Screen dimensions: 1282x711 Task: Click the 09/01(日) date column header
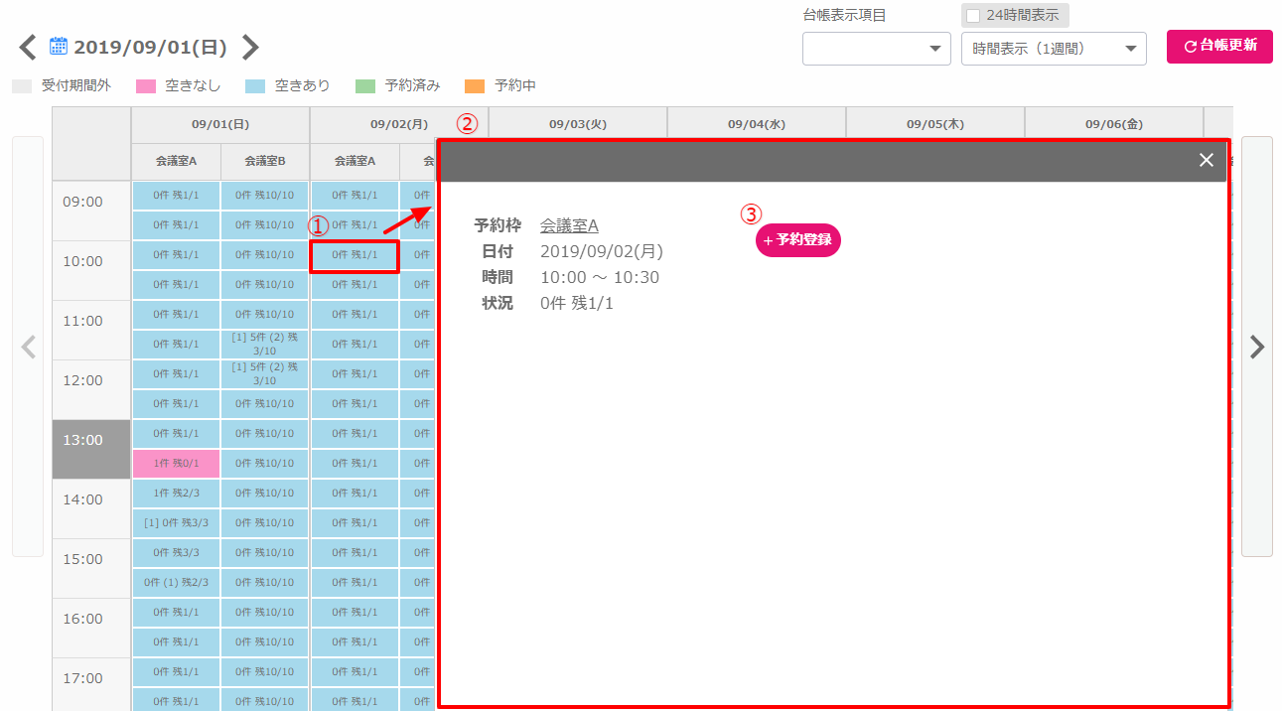point(219,125)
